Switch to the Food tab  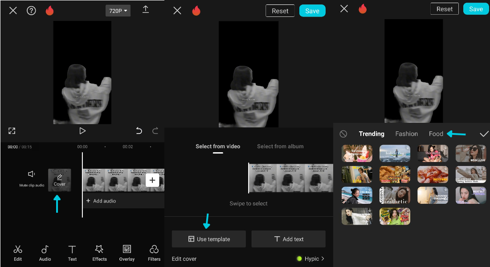coord(436,133)
